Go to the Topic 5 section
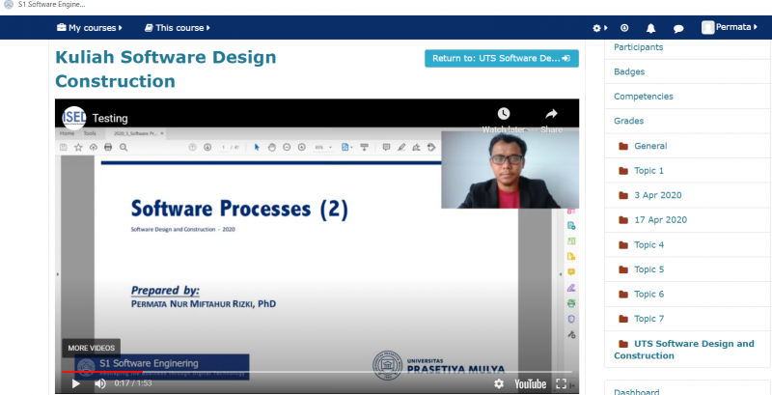Viewport: 772px width, 395px height. click(648, 269)
